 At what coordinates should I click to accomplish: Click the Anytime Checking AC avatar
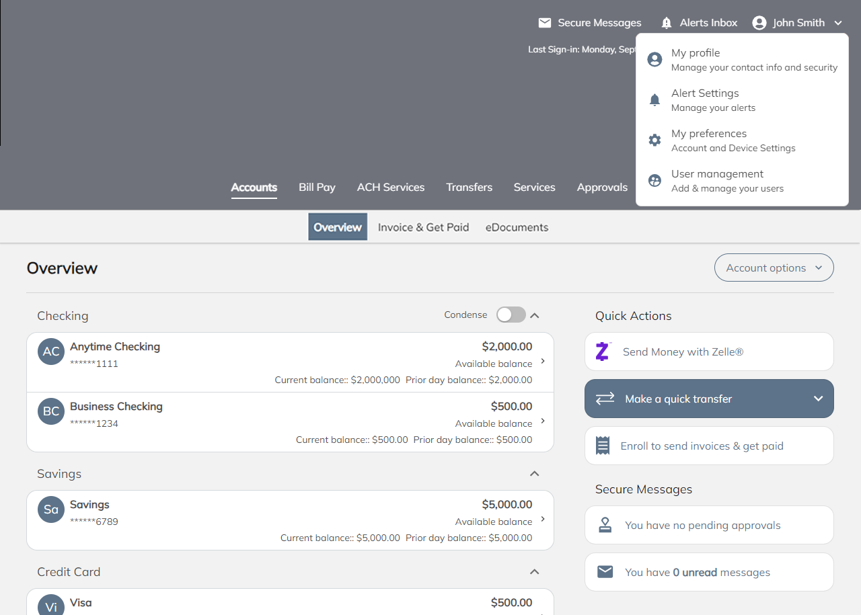click(x=51, y=352)
